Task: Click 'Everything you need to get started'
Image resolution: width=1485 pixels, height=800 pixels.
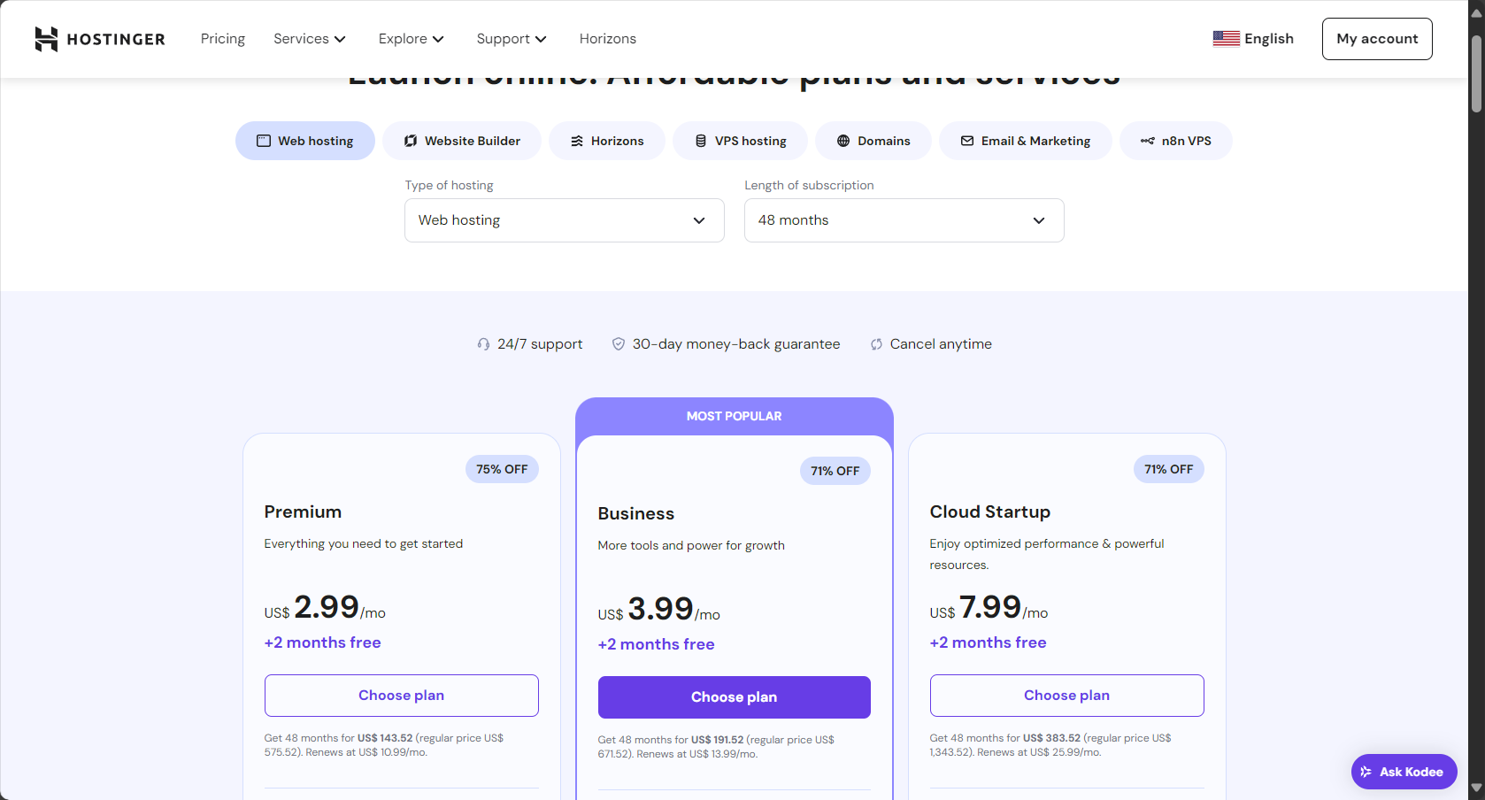Action: click(364, 544)
